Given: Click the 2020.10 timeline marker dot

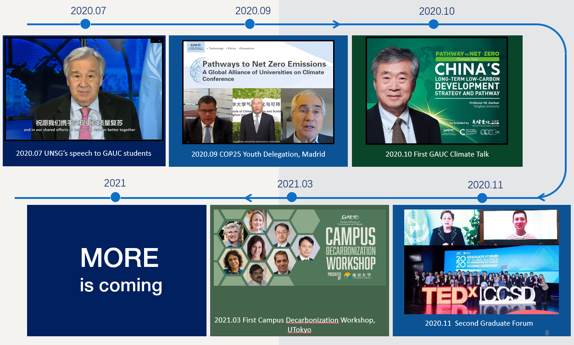Looking at the screenshot, I should pos(434,24).
